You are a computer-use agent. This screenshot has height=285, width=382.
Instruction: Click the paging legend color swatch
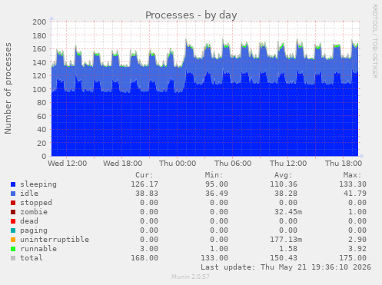pyautogui.click(x=13, y=230)
